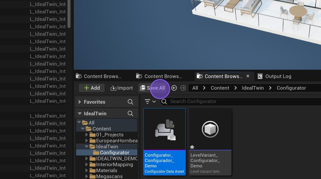
Task: Click the Configurator breadcrumb segment
Action: pyautogui.click(x=291, y=88)
